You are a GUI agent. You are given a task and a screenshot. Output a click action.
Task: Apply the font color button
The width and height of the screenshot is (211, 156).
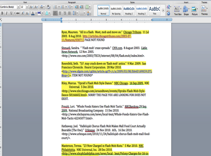33,13
